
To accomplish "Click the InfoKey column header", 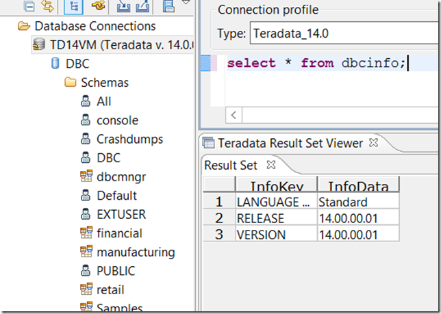I will [x=276, y=186].
